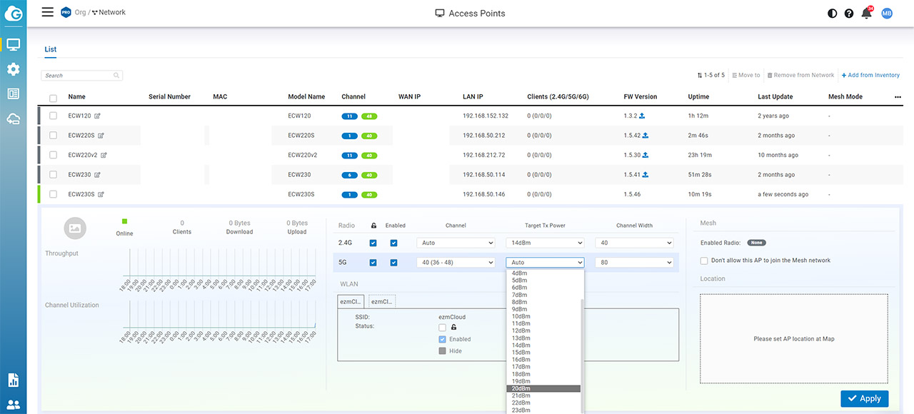Viewport: 914px width, 414px height.
Task: Click firmware upgrade icon beside version 1.5.42
Action: [x=646, y=136]
